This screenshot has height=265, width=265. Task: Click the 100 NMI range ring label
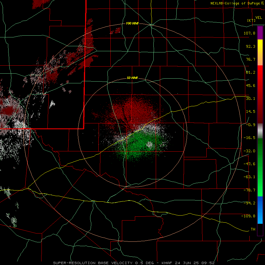pos(132,23)
